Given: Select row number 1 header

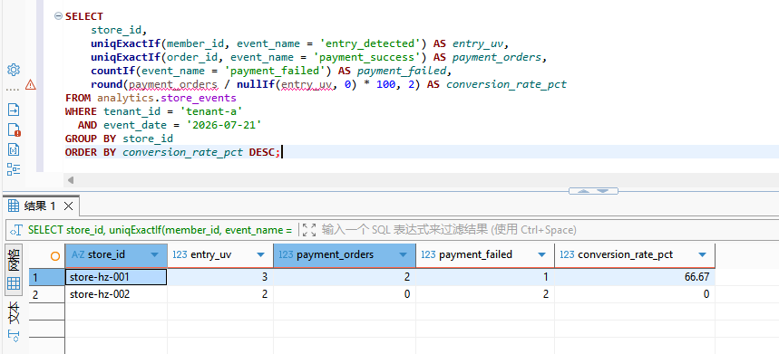Looking at the screenshot, I should click(x=46, y=277).
